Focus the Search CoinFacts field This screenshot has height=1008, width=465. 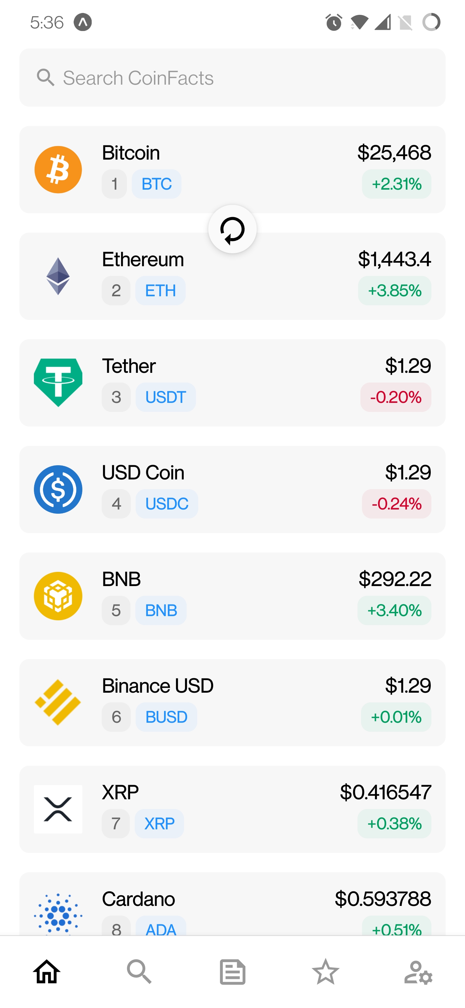click(232, 78)
